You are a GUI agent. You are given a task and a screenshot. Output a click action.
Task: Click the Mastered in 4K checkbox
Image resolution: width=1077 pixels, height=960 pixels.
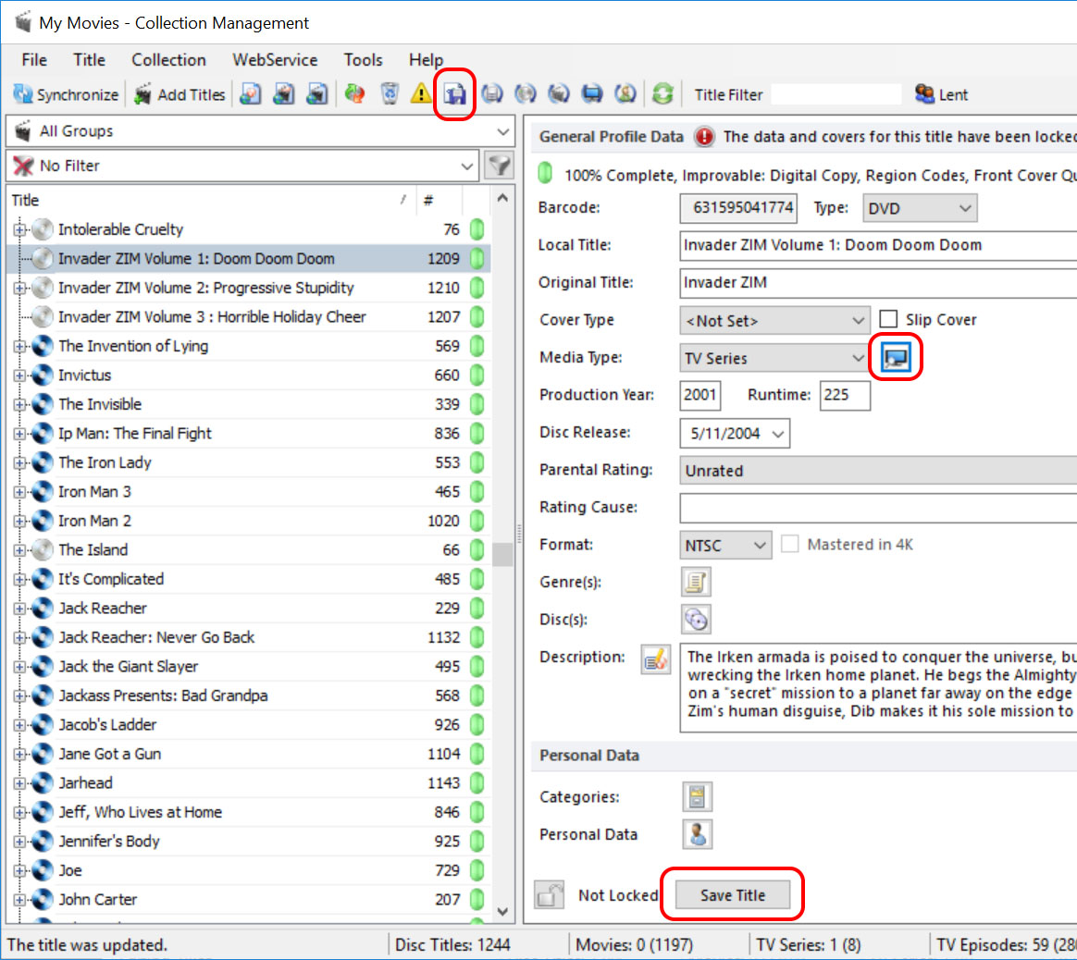(790, 545)
